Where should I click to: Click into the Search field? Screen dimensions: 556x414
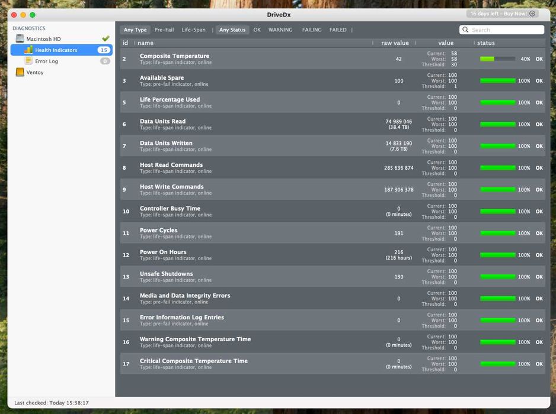tap(501, 30)
